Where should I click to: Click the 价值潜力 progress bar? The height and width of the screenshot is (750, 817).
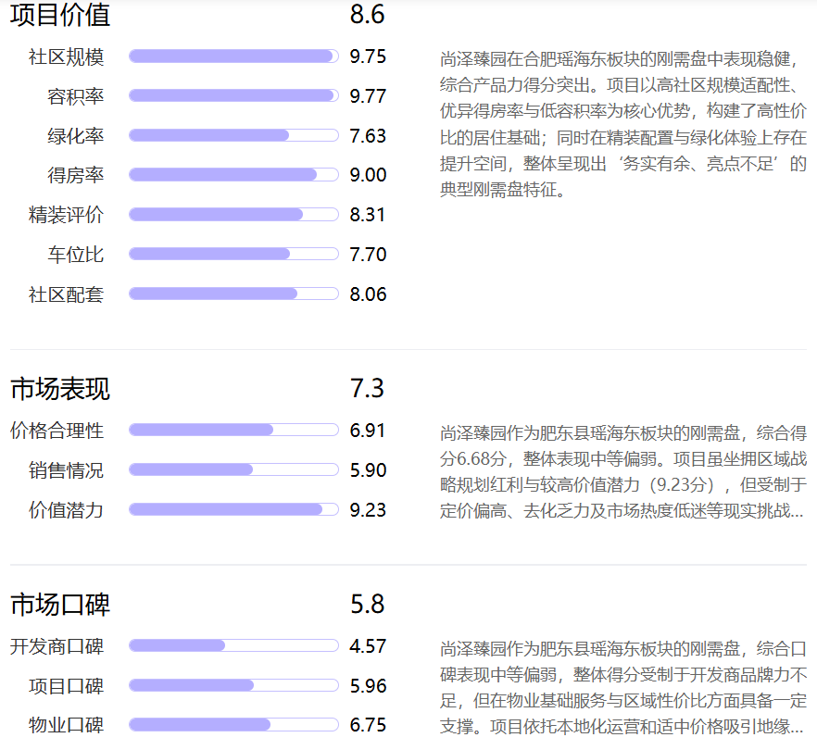pos(233,509)
